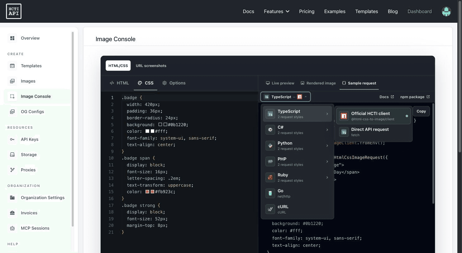Show the Sample request tab

click(359, 83)
